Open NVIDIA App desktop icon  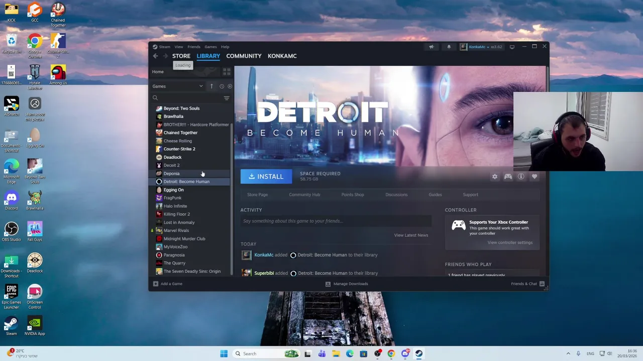coord(35,326)
